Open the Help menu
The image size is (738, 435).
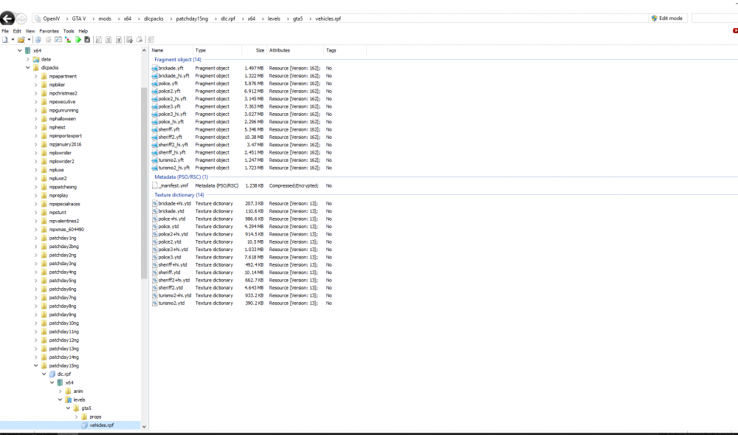83,31
